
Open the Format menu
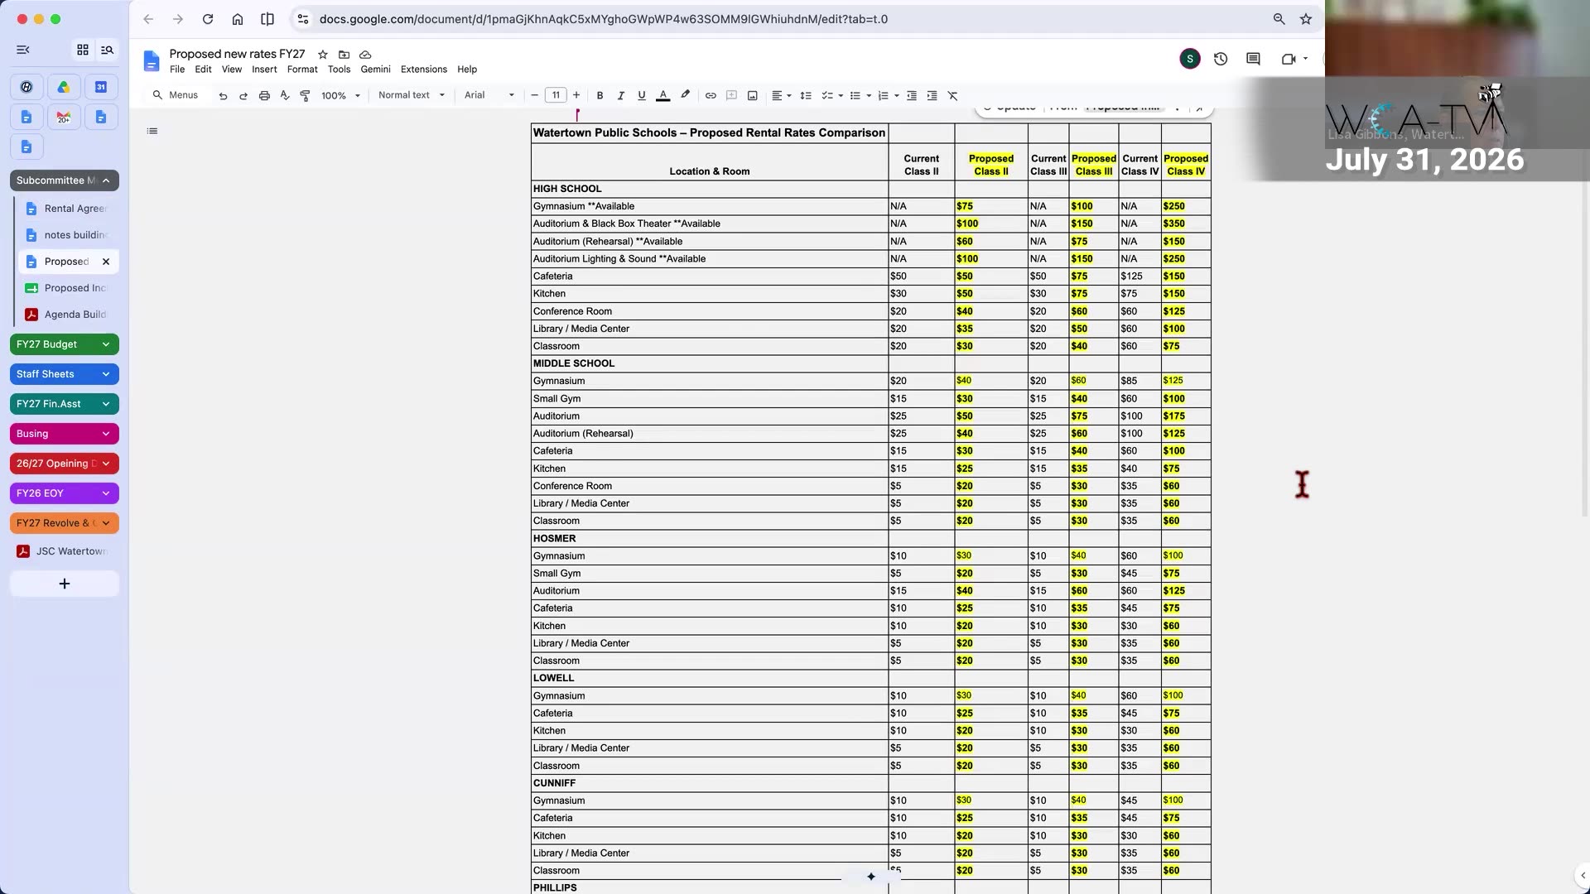coord(302,70)
